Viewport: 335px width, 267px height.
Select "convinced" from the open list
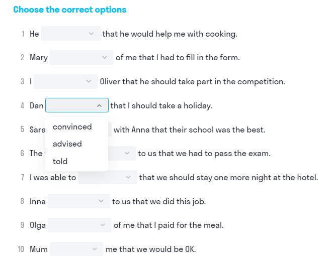point(72,126)
